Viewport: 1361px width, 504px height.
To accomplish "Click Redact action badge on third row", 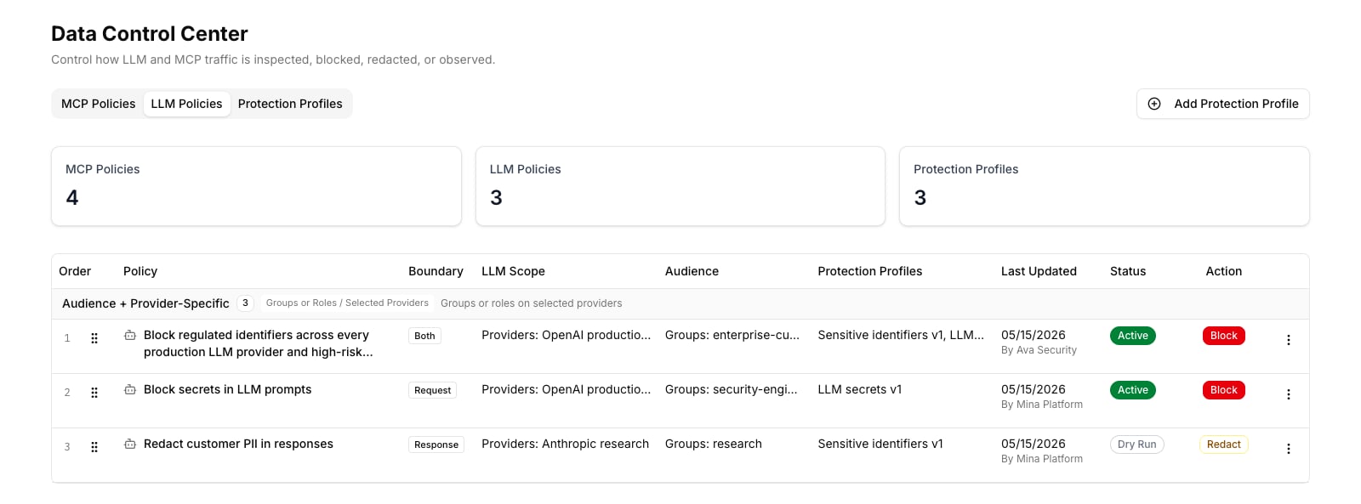I will (1223, 445).
